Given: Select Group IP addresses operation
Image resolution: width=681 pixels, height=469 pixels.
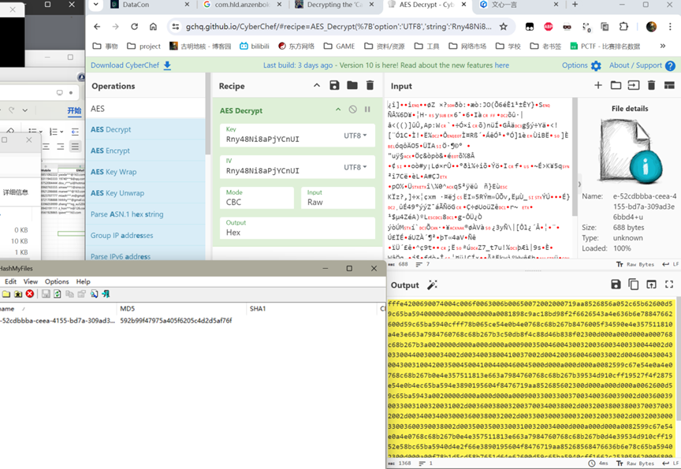Looking at the screenshot, I should pyautogui.click(x=146, y=236).
